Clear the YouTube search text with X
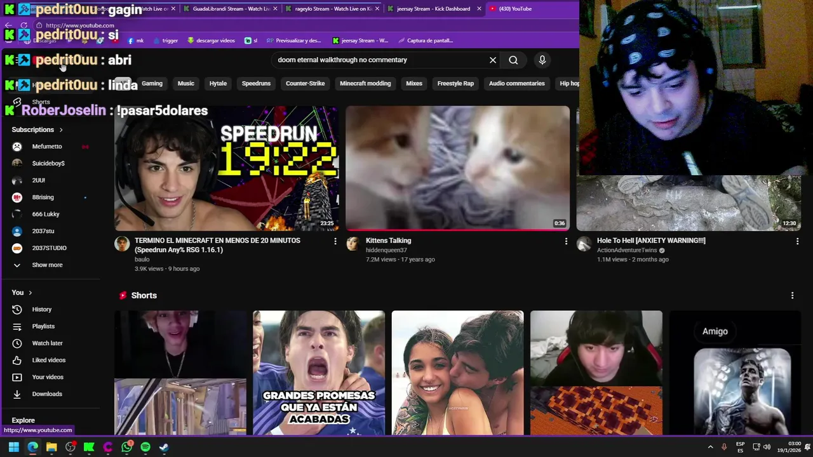 click(493, 60)
